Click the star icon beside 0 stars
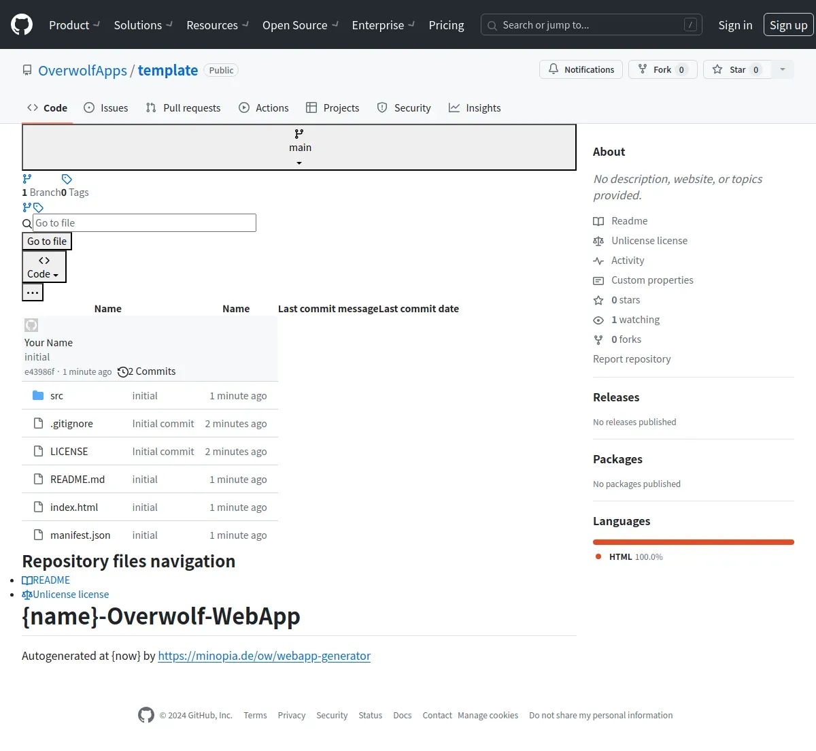Screen dimensions: 816x751 tap(598, 300)
